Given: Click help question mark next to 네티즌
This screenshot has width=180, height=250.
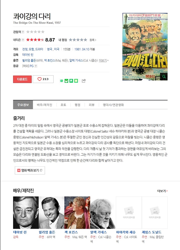Looking at the screenshot, I should pos(23,40).
